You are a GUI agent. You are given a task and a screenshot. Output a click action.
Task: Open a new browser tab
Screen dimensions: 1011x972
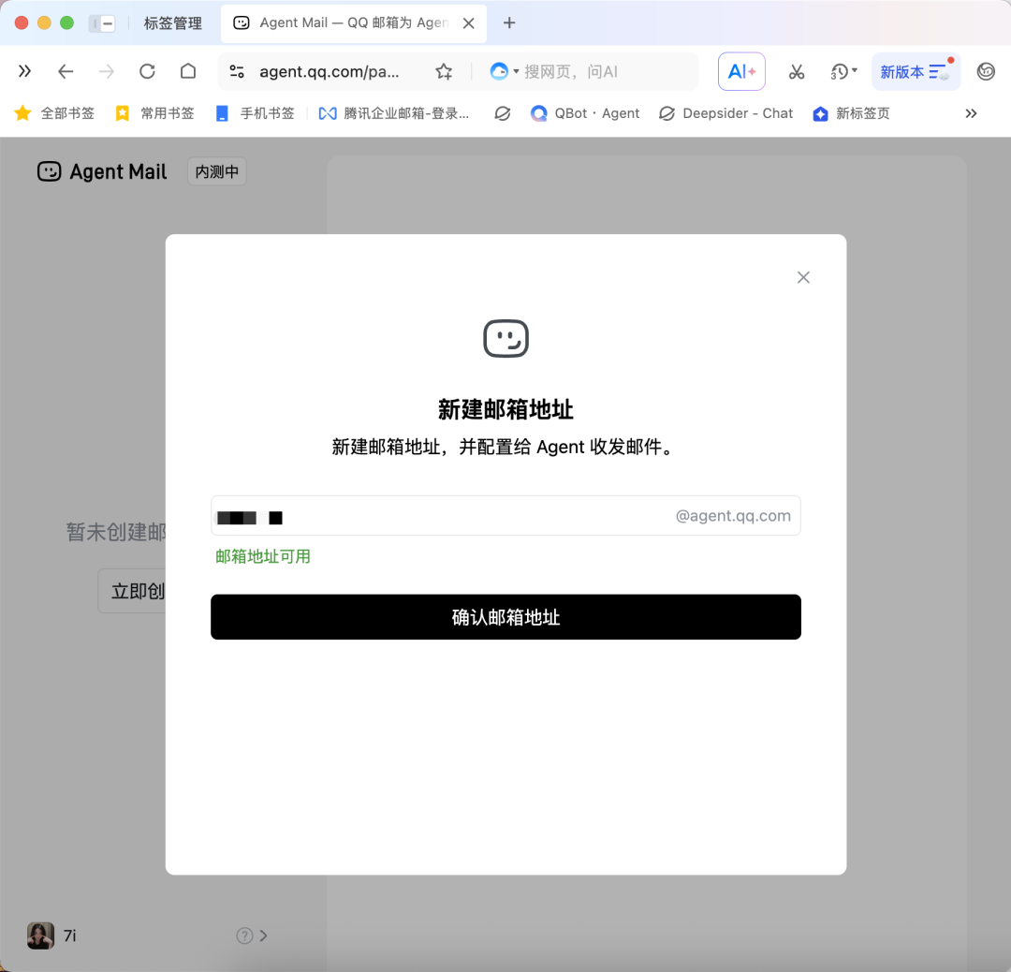(509, 23)
